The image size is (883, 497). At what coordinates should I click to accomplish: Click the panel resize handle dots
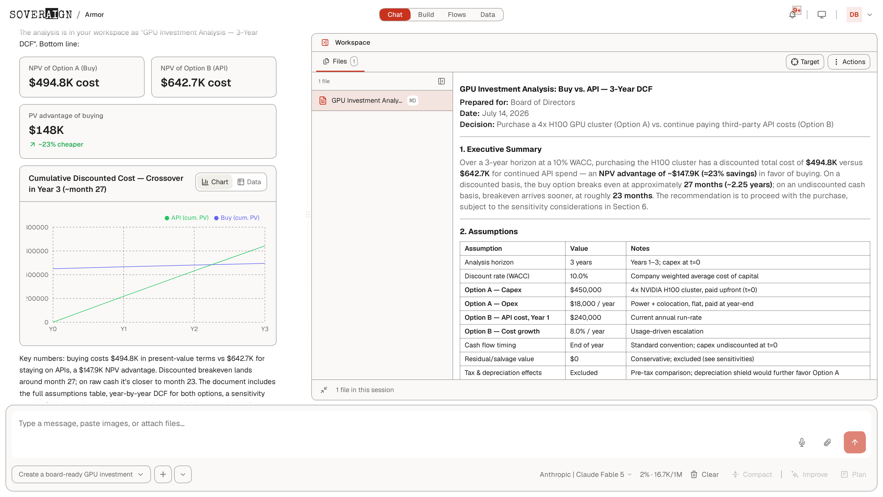pyautogui.click(x=308, y=215)
